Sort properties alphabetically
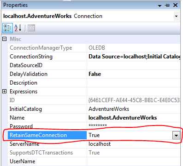 18,28
